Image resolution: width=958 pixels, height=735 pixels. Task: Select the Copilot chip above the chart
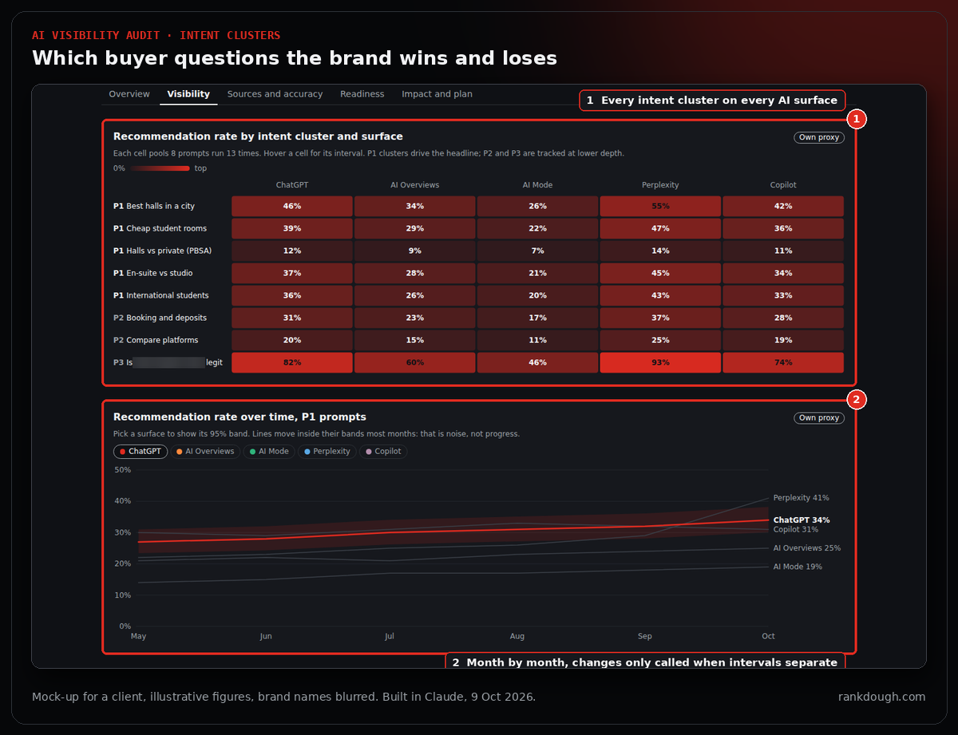[383, 452]
